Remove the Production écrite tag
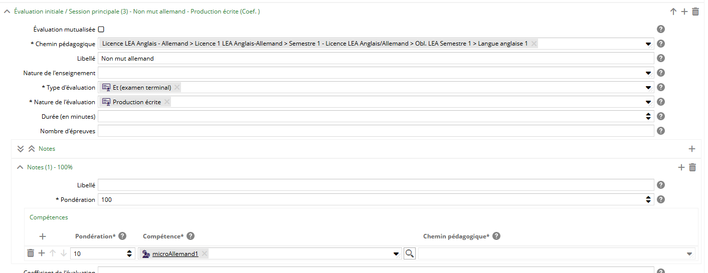 [167, 102]
